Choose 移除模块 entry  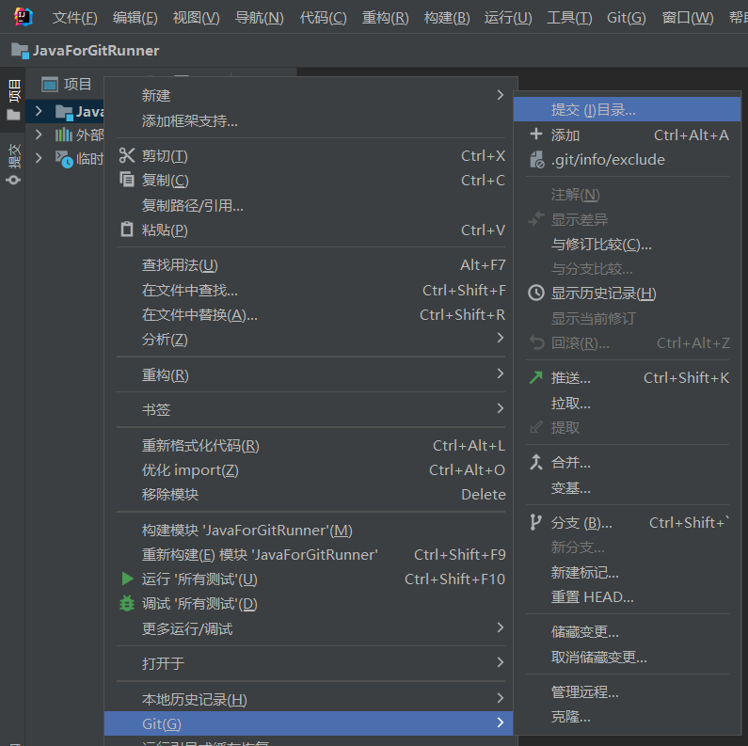point(310,494)
